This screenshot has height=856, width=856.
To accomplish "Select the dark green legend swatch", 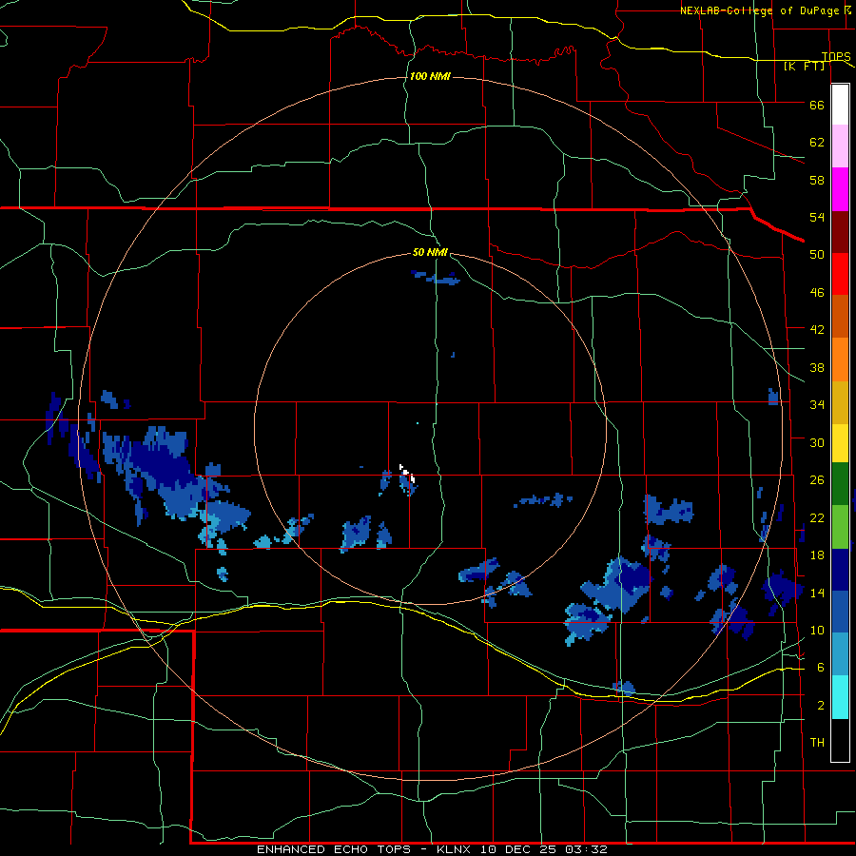I will [x=840, y=484].
